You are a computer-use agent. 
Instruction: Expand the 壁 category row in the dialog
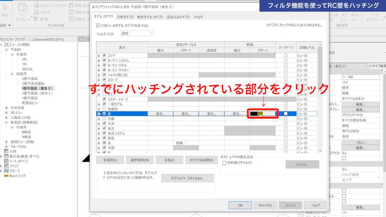point(99,113)
